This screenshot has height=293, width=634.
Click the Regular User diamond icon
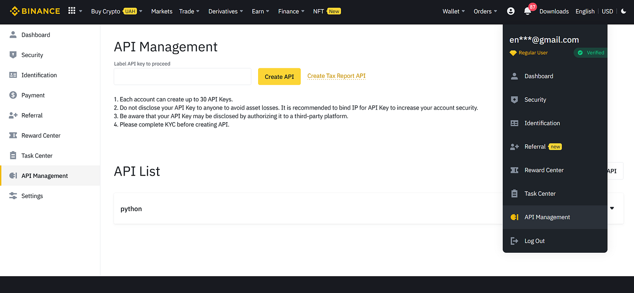click(x=513, y=53)
